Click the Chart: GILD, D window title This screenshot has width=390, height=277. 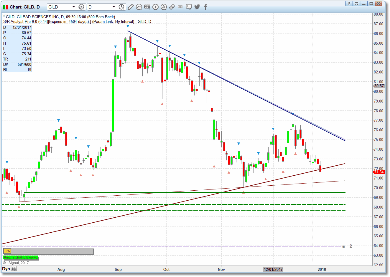(x=25, y=7)
